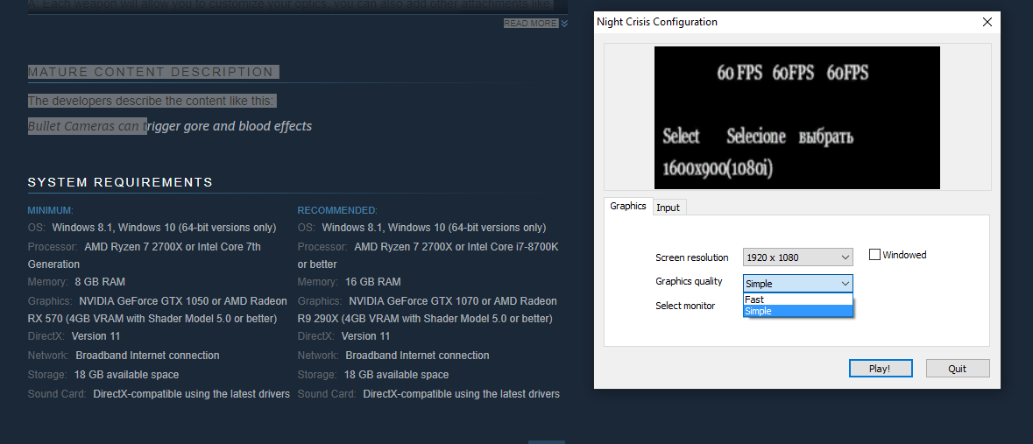Select the Graphics tab

(628, 206)
